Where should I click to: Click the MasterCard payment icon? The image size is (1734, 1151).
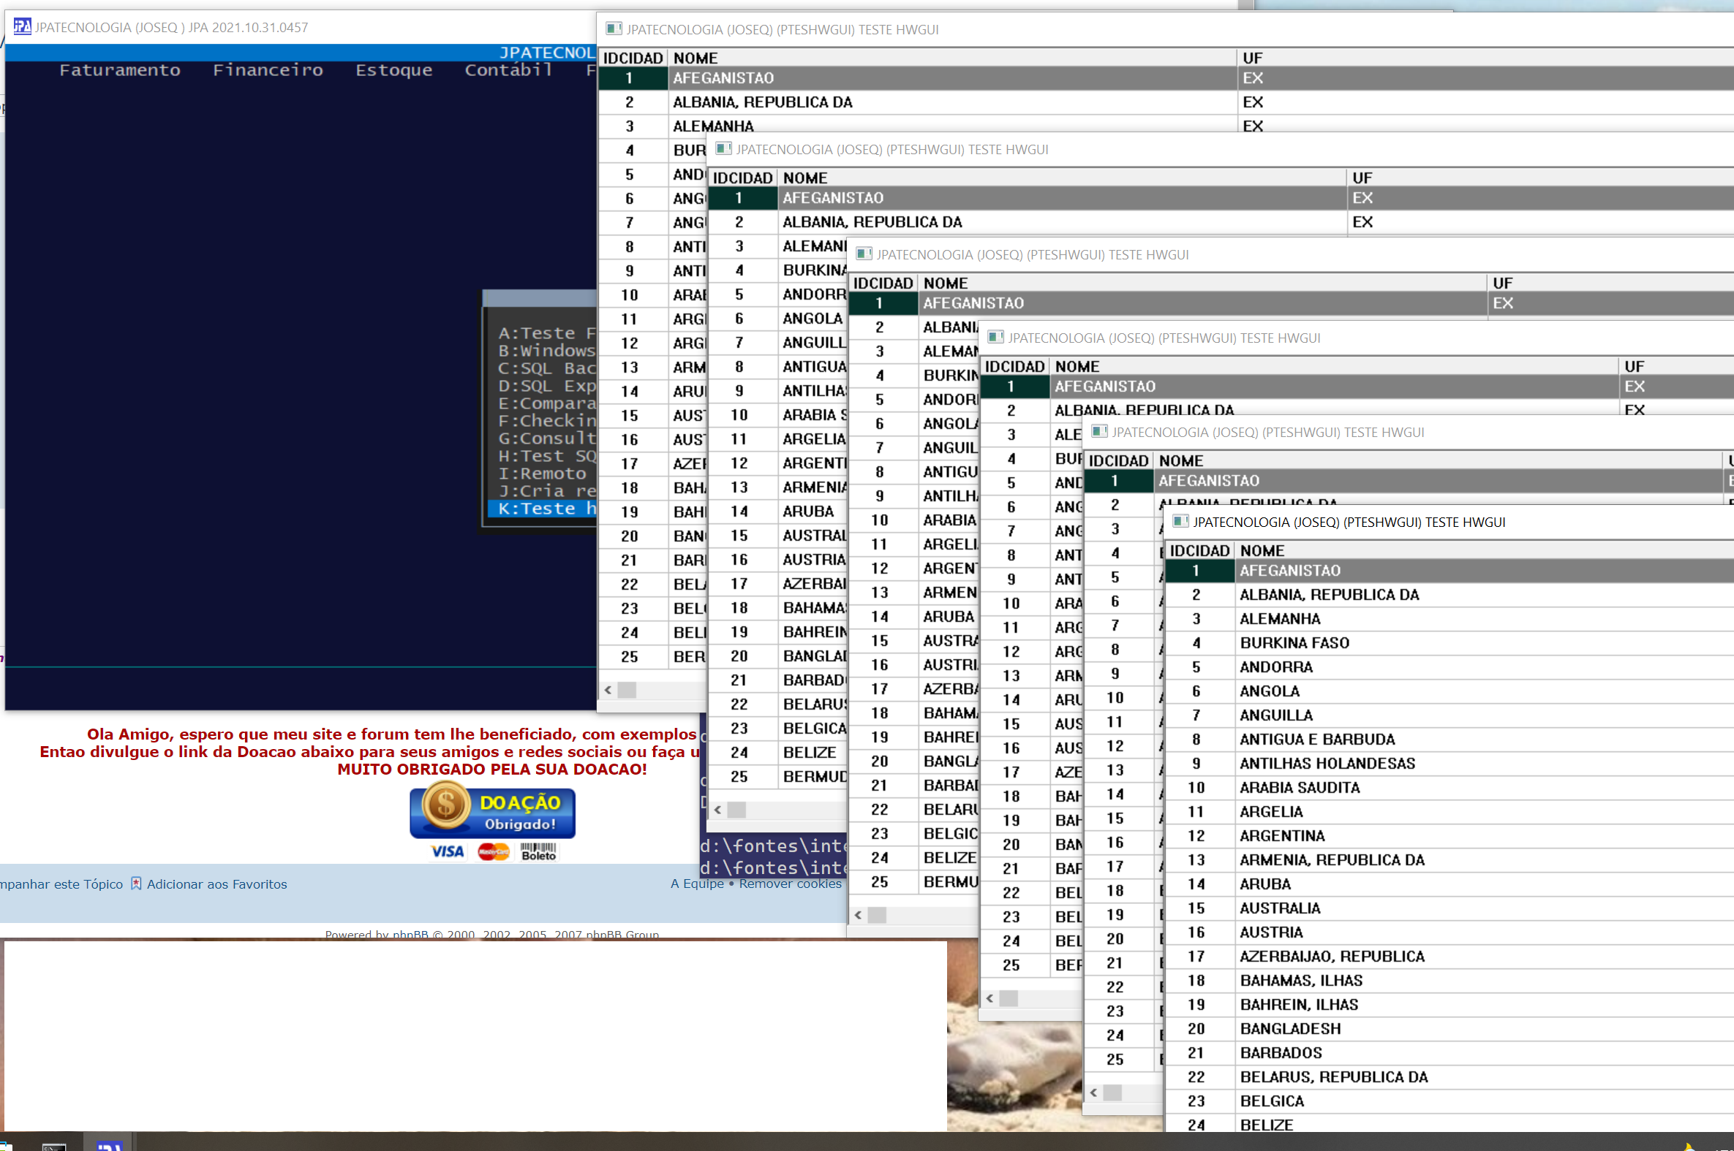click(493, 851)
